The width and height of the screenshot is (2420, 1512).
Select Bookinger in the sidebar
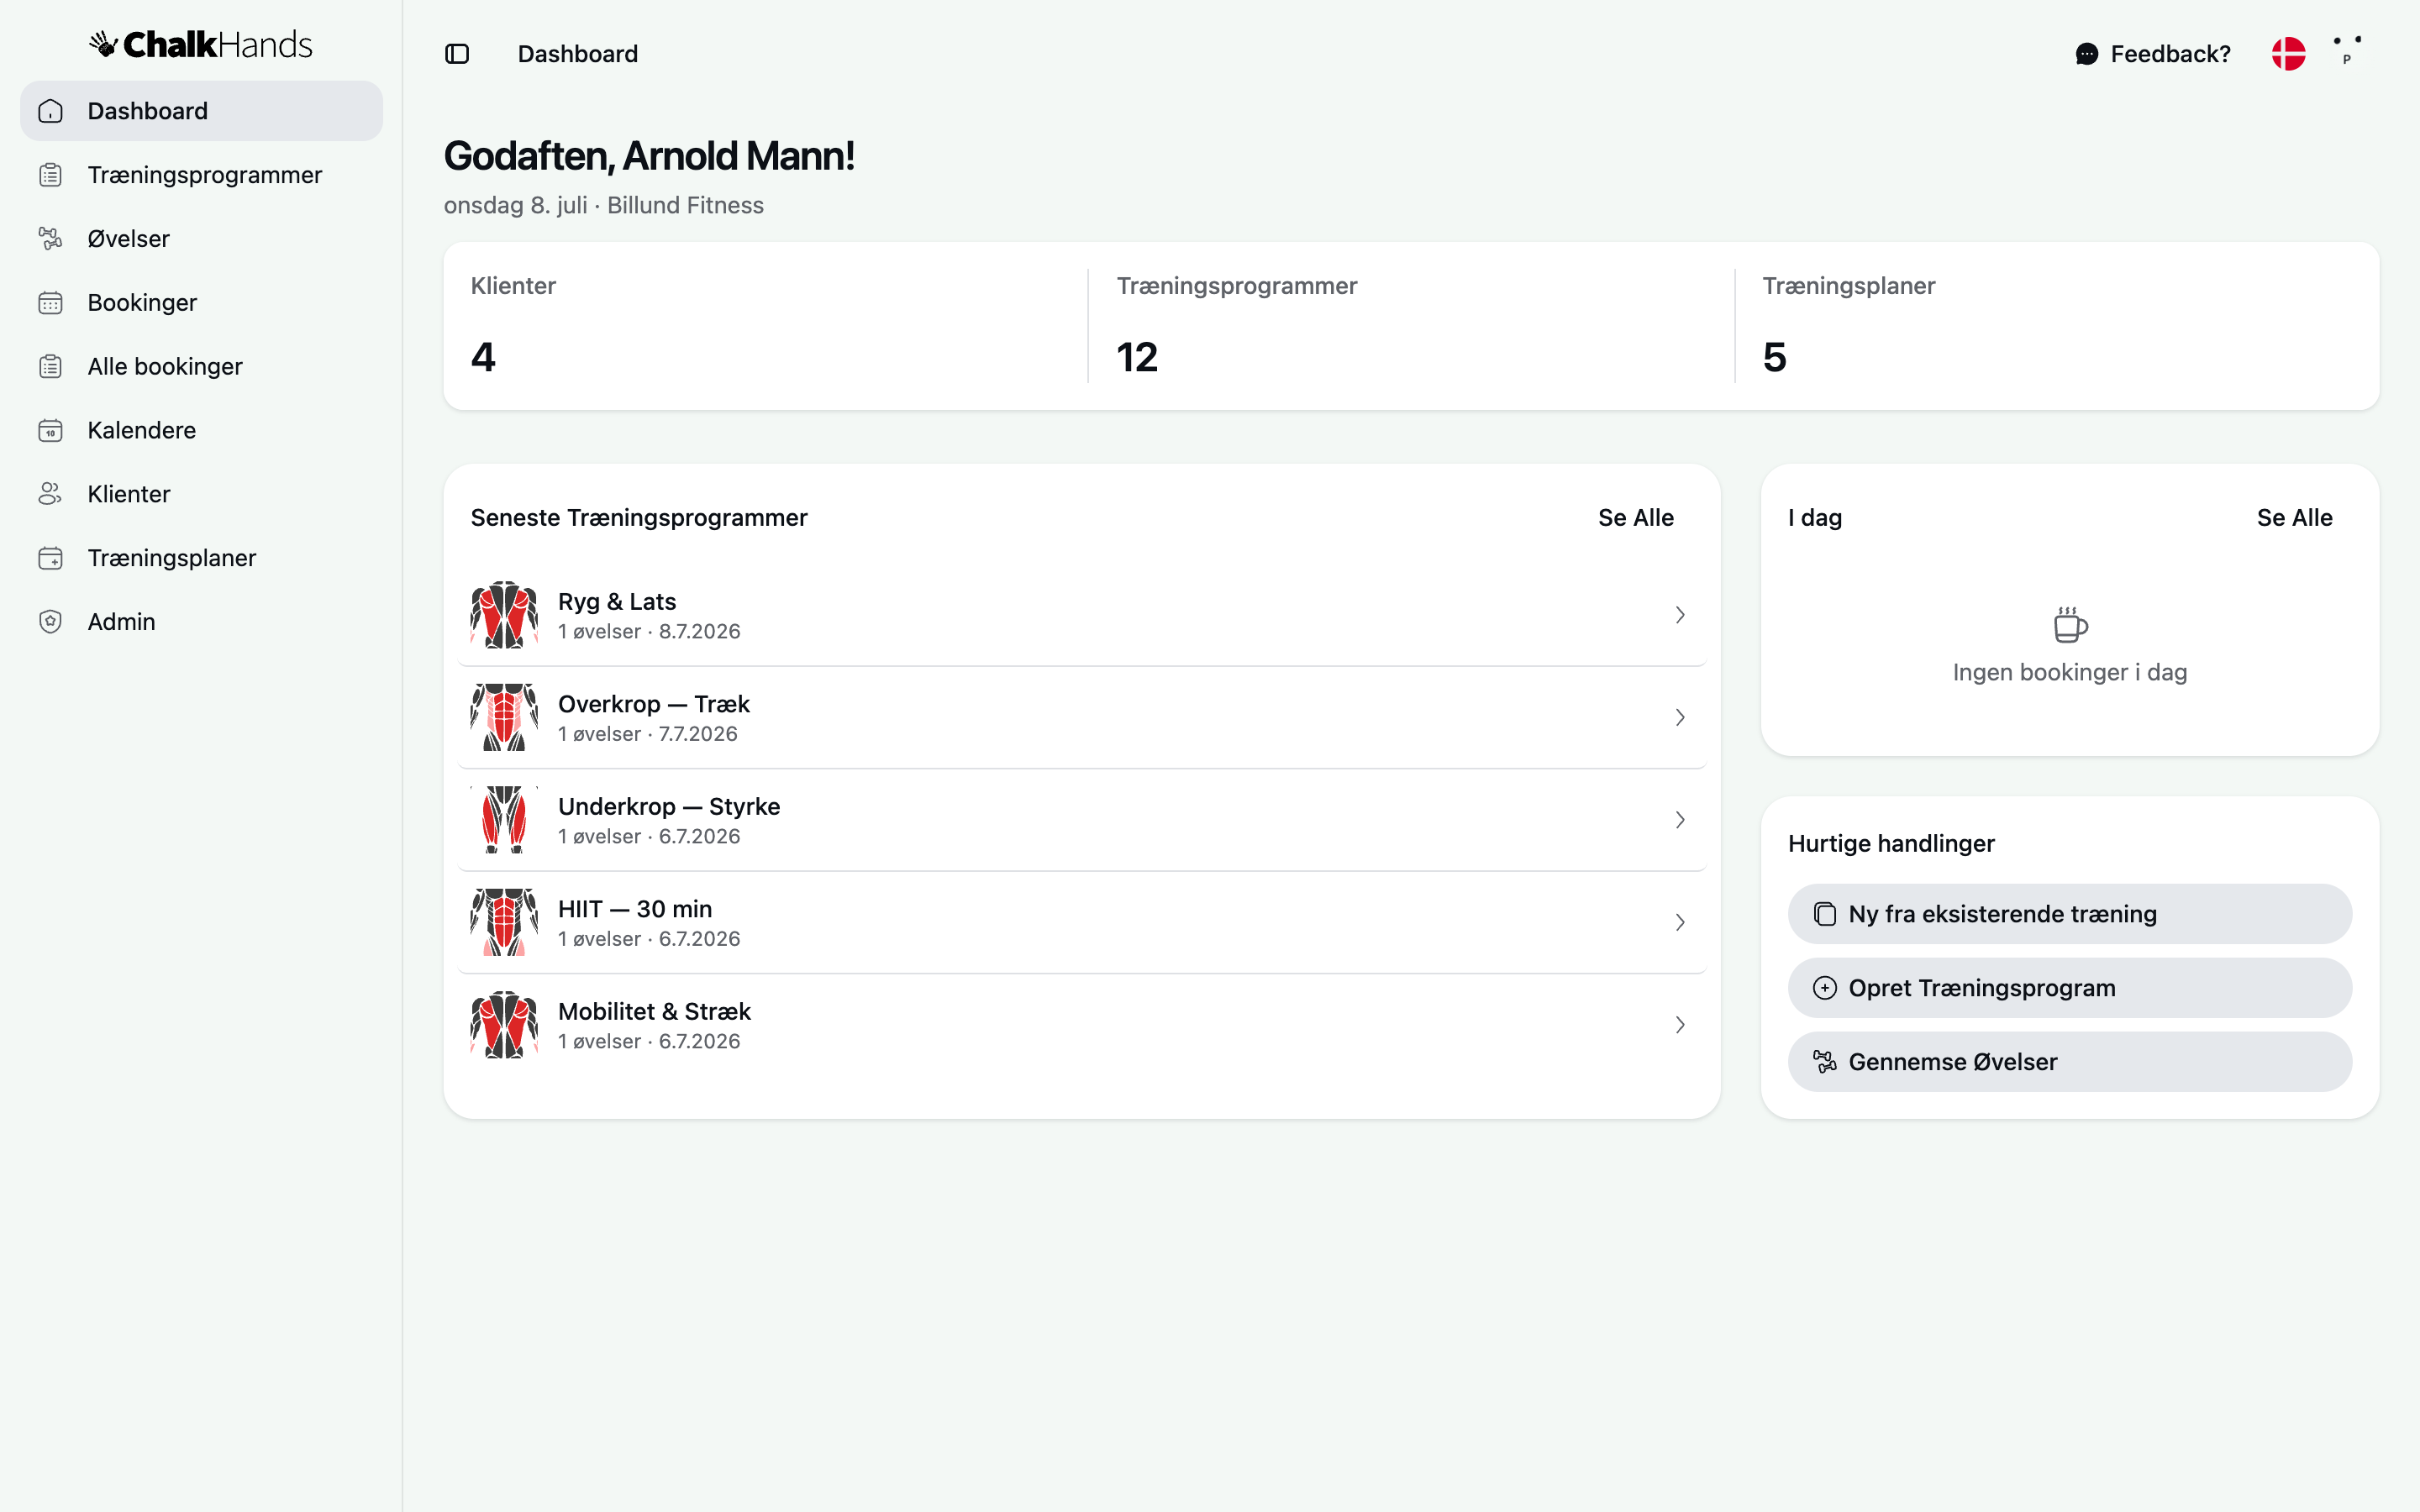click(x=201, y=303)
